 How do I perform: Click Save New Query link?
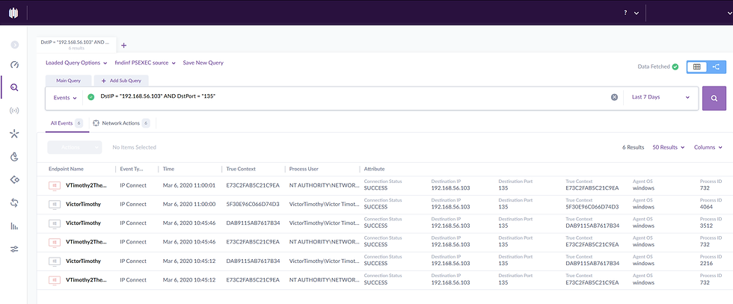pyautogui.click(x=203, y=63)
